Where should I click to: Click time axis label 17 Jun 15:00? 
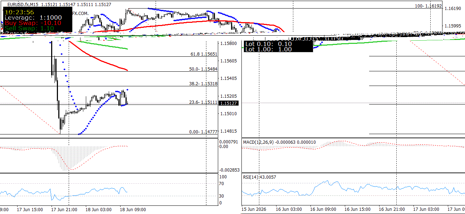30,209
